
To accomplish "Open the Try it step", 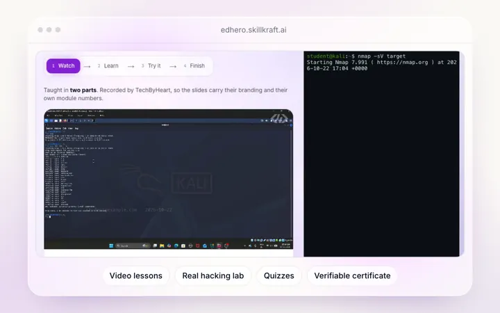I will coord(151,66).
